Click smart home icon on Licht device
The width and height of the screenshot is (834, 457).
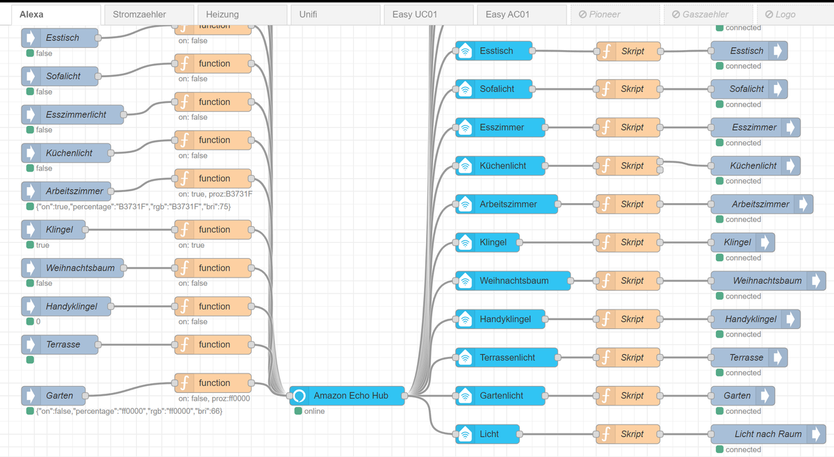click(x=465, y=434)
